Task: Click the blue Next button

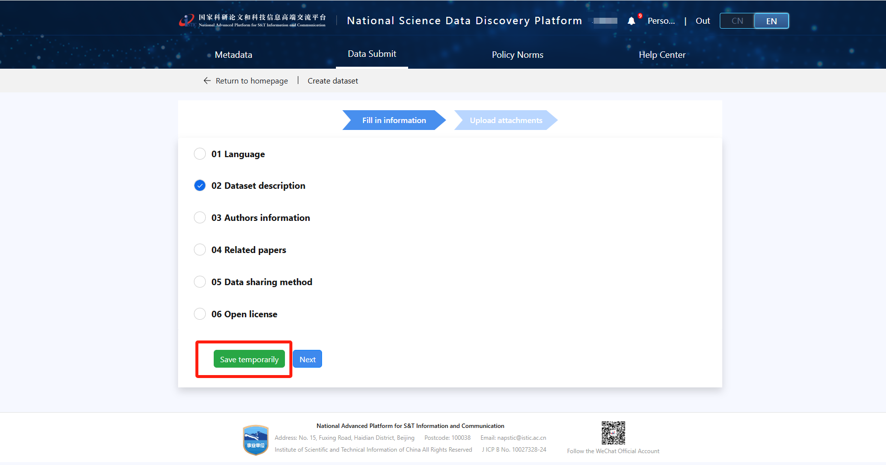Action: pyautogui.click(x=307, y=359)
